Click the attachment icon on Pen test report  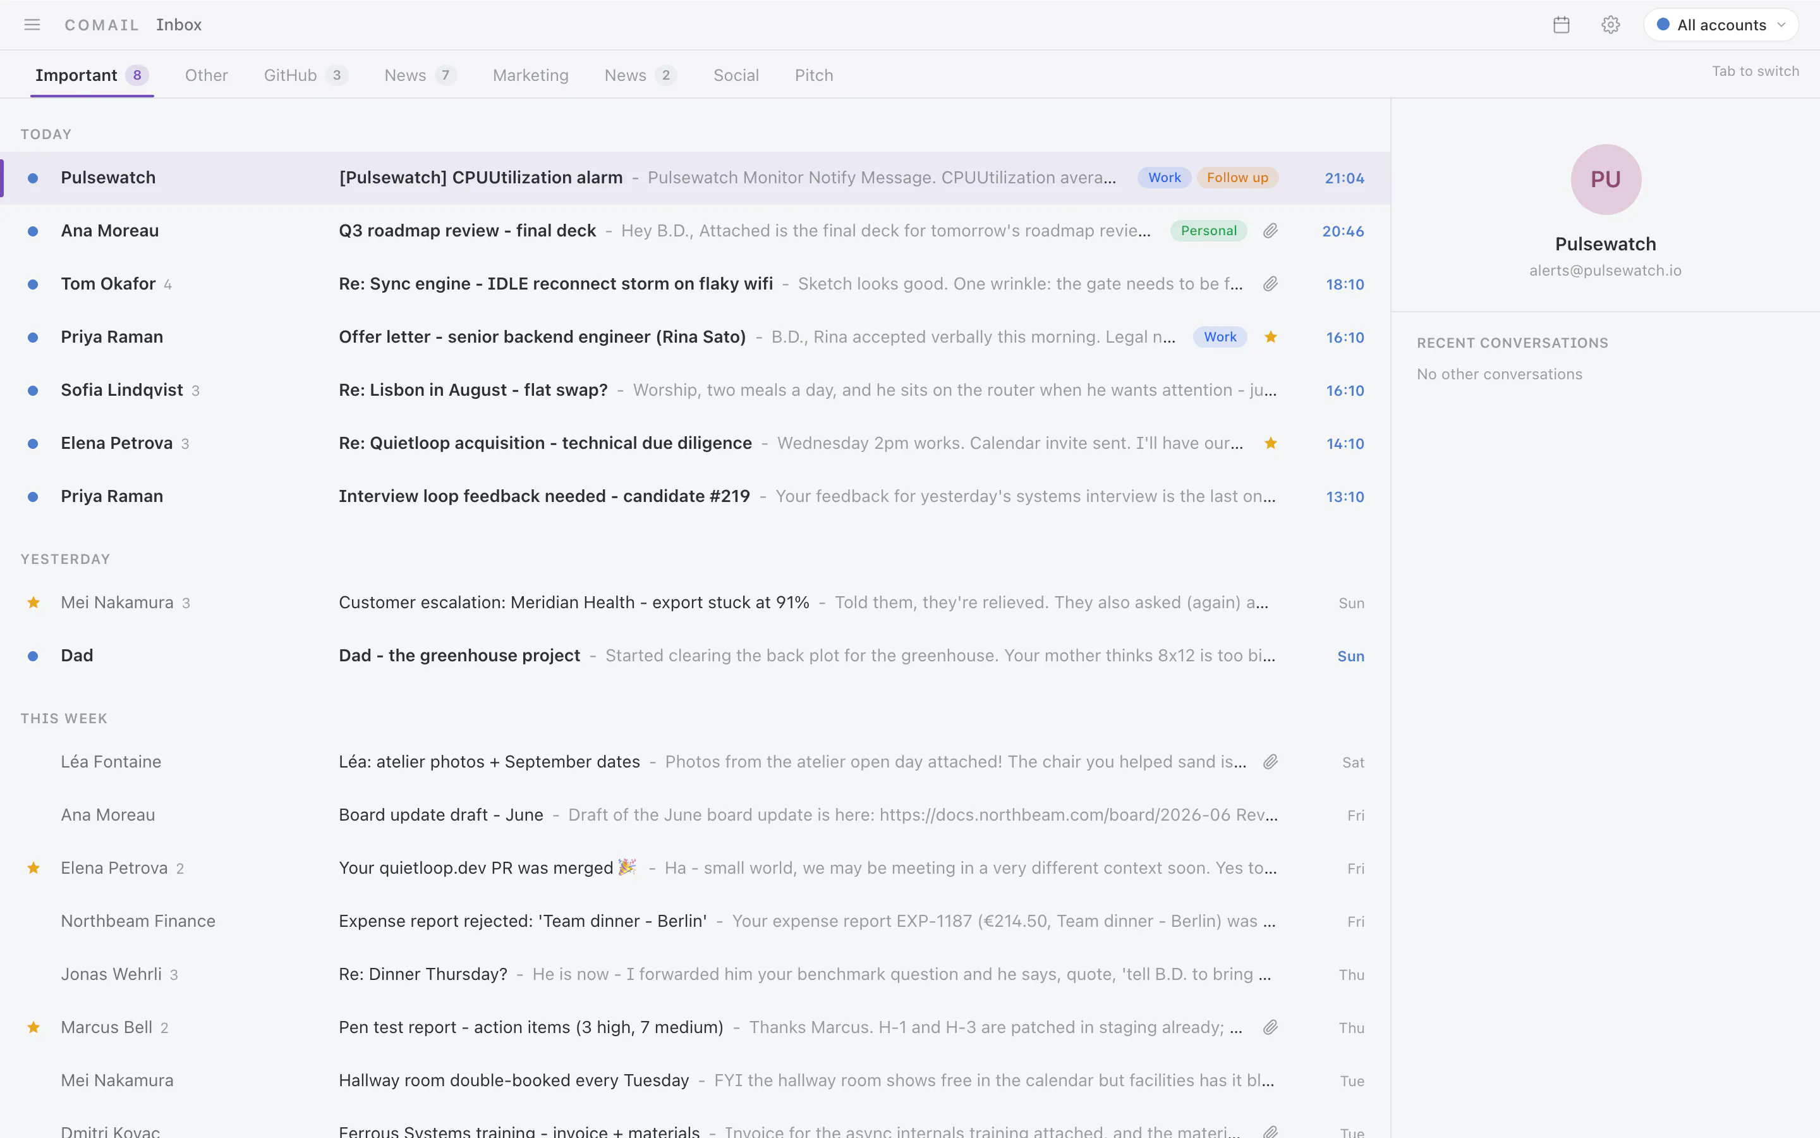[1270, 1027]
